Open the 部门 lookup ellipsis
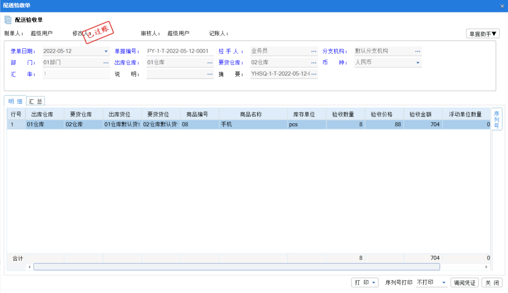Screen dimensions: 508x293 point(106,62)
